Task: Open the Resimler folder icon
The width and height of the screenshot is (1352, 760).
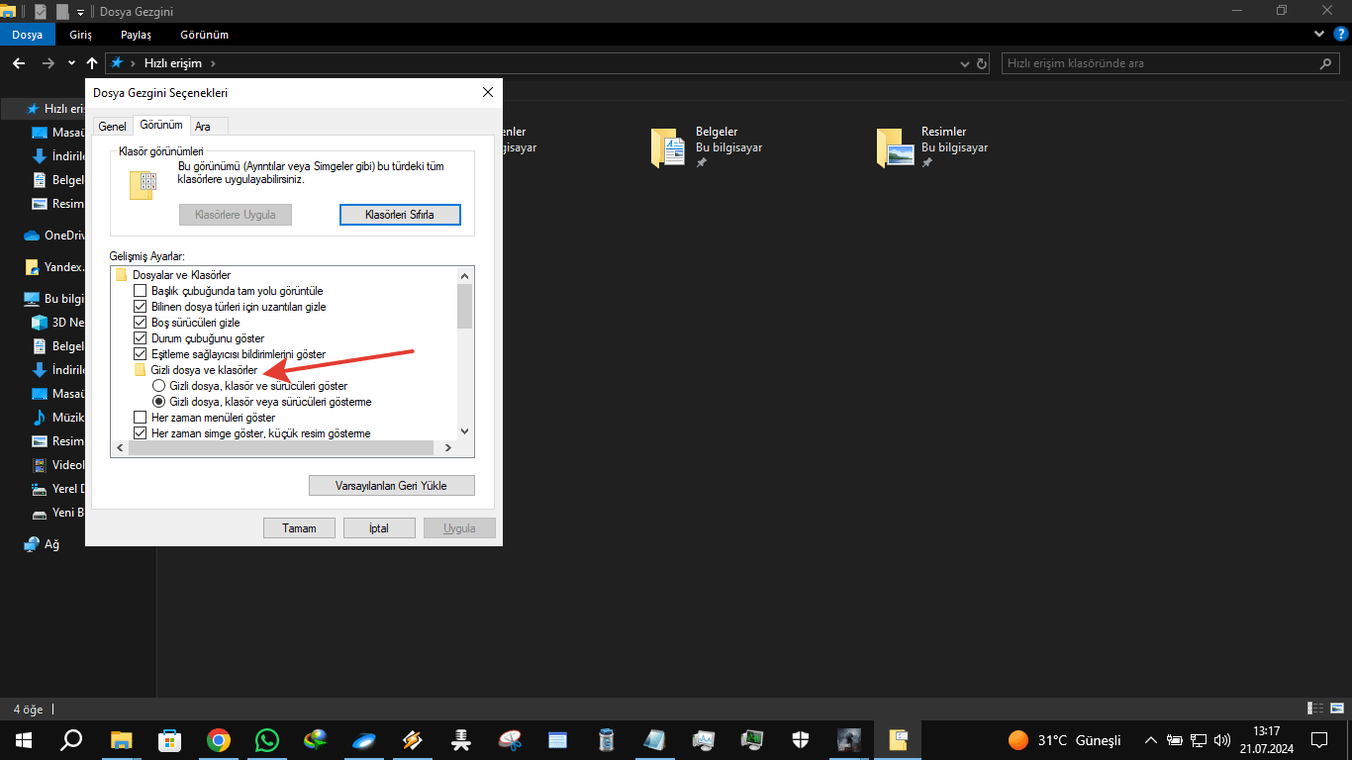Action: click(894, 146)
